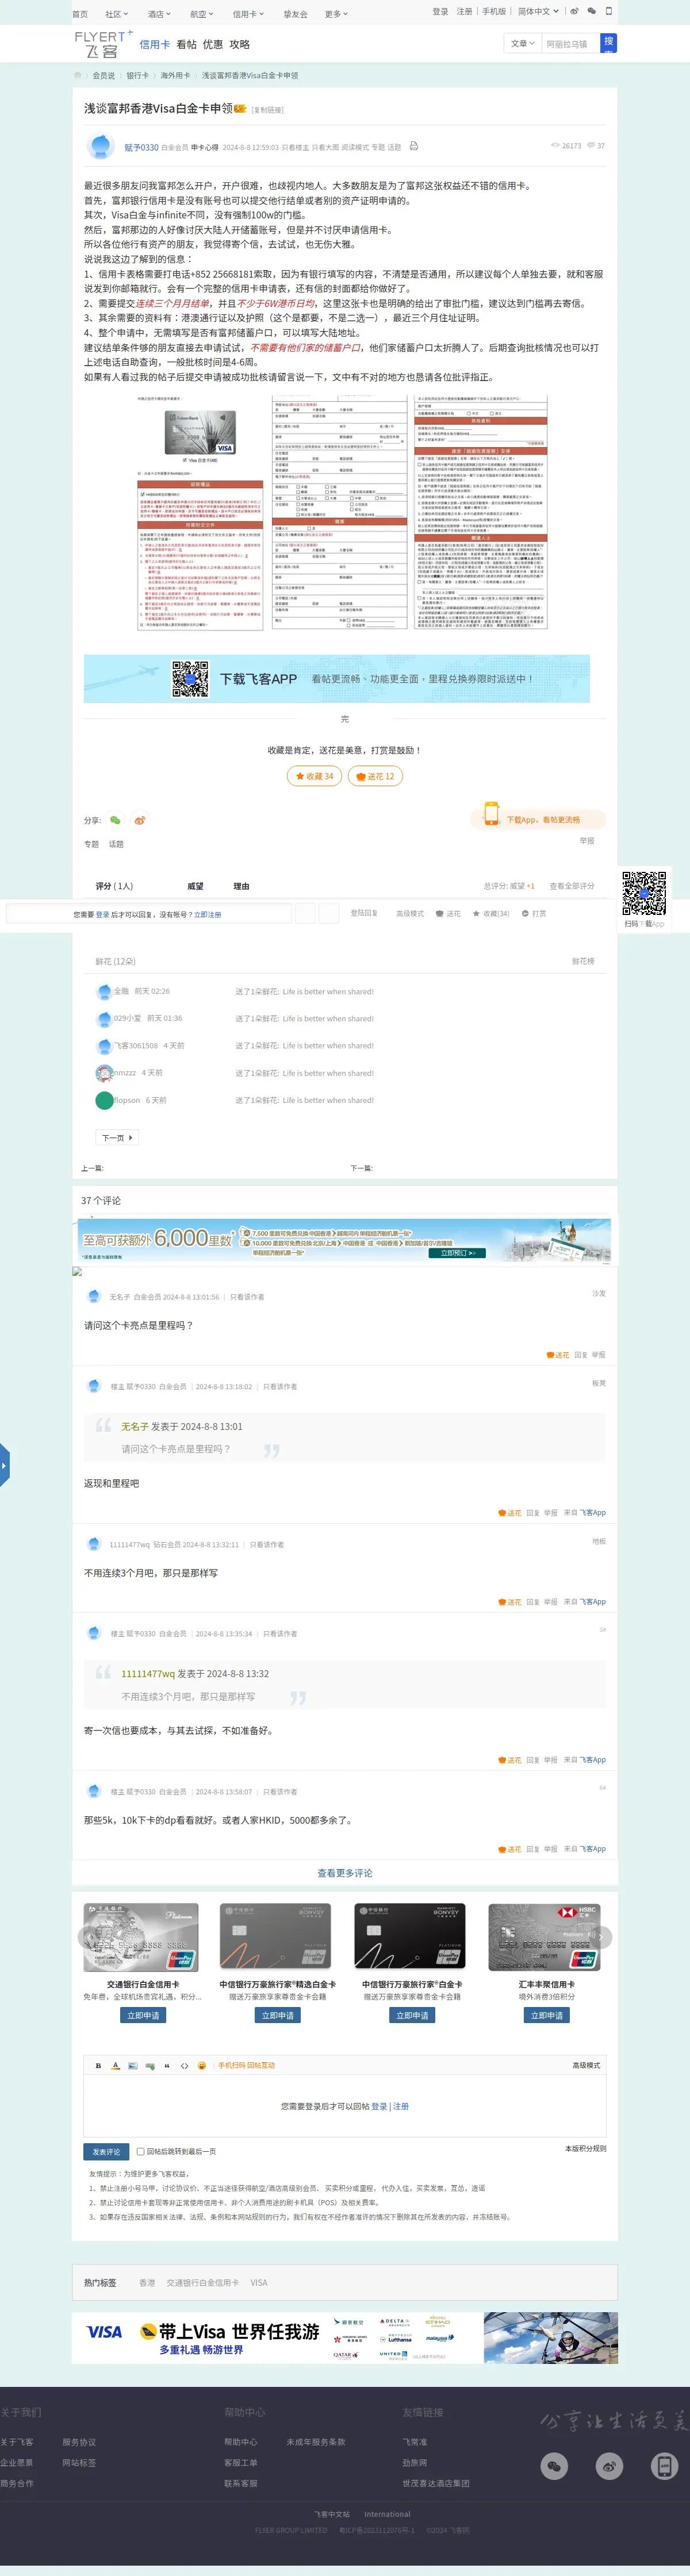The width and height of the screenshot is (690, 2576).
Task: Open the Flyert logo homepage
Action: pyautogui.click(x=103, y=44)
